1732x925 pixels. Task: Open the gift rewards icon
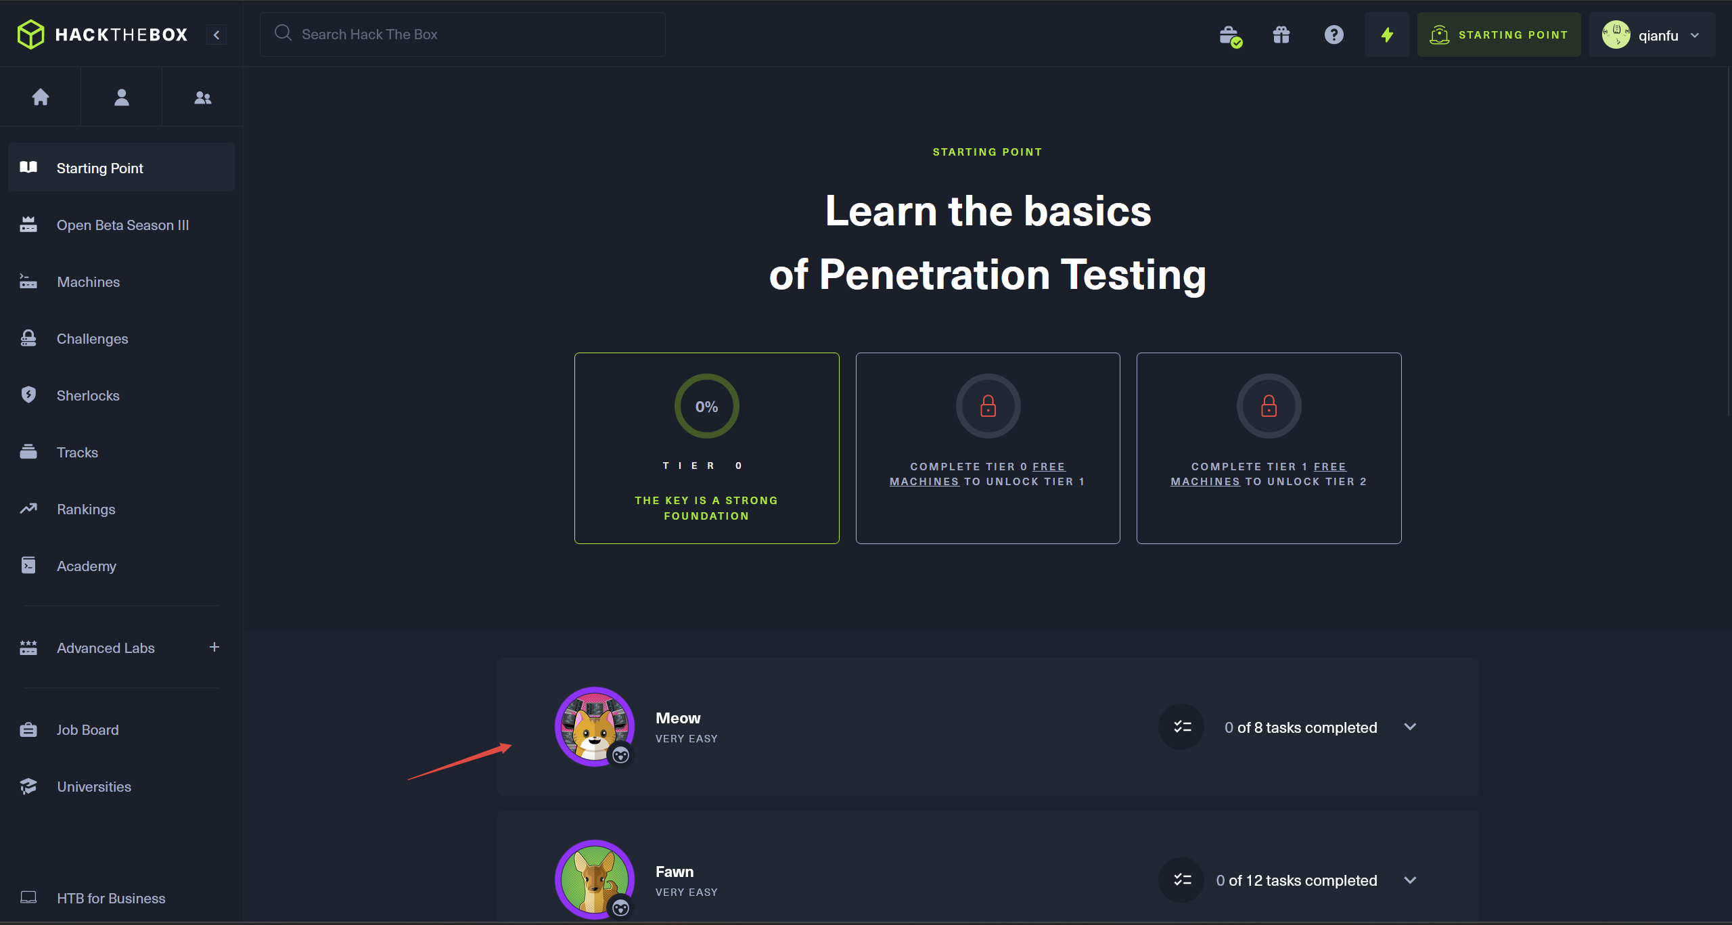coord(1281,35)
